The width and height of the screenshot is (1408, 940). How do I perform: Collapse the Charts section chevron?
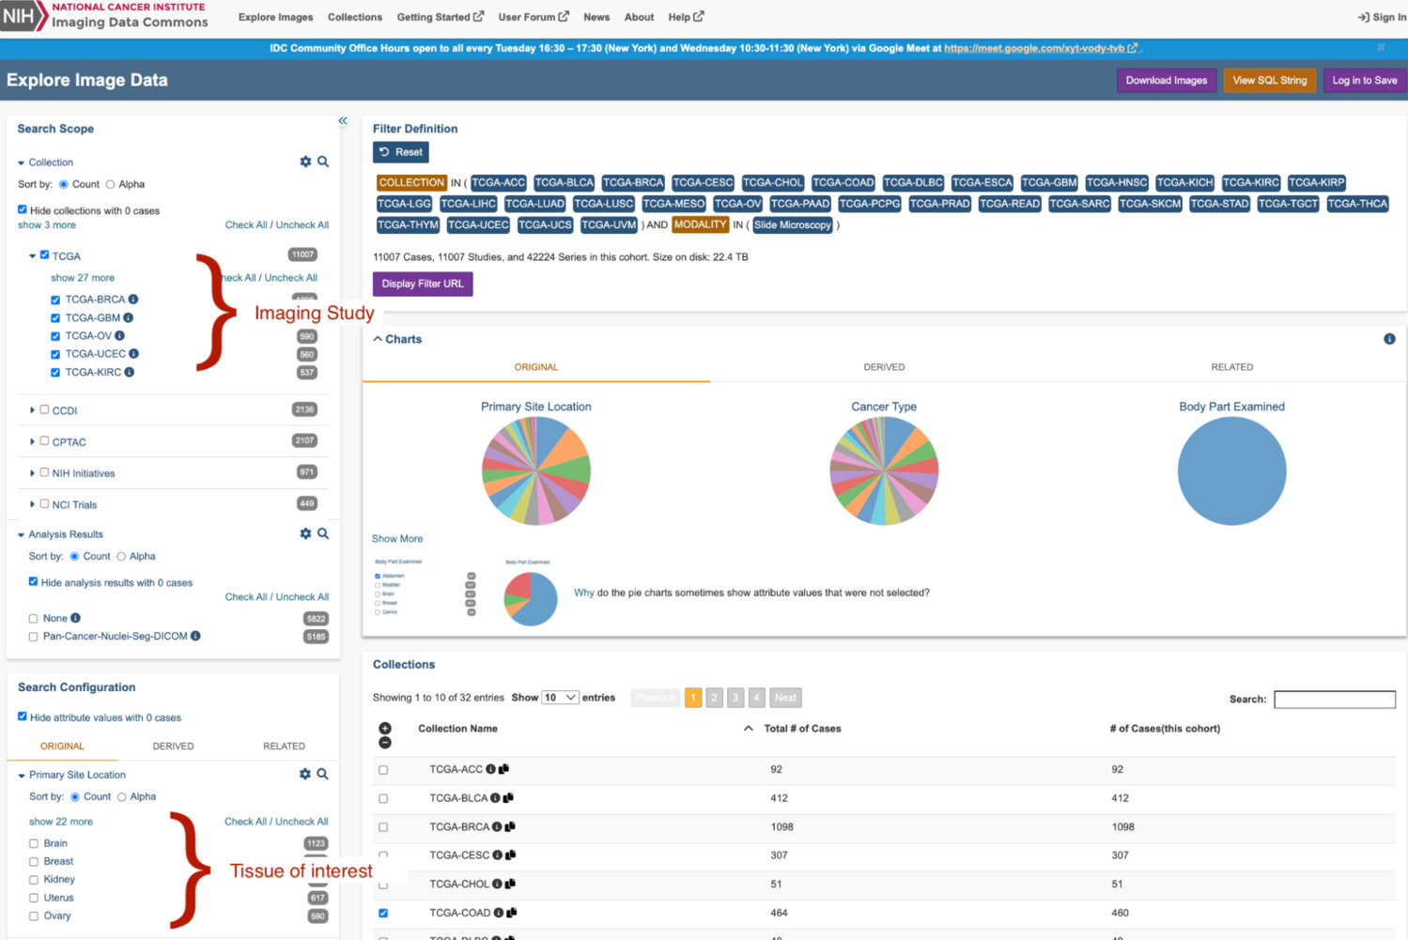[379, 338]
